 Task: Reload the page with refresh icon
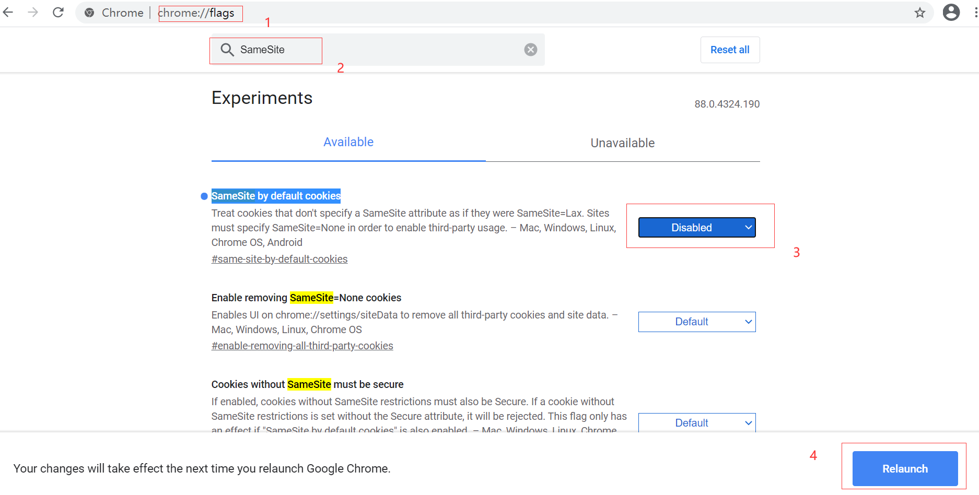(58, 13)
